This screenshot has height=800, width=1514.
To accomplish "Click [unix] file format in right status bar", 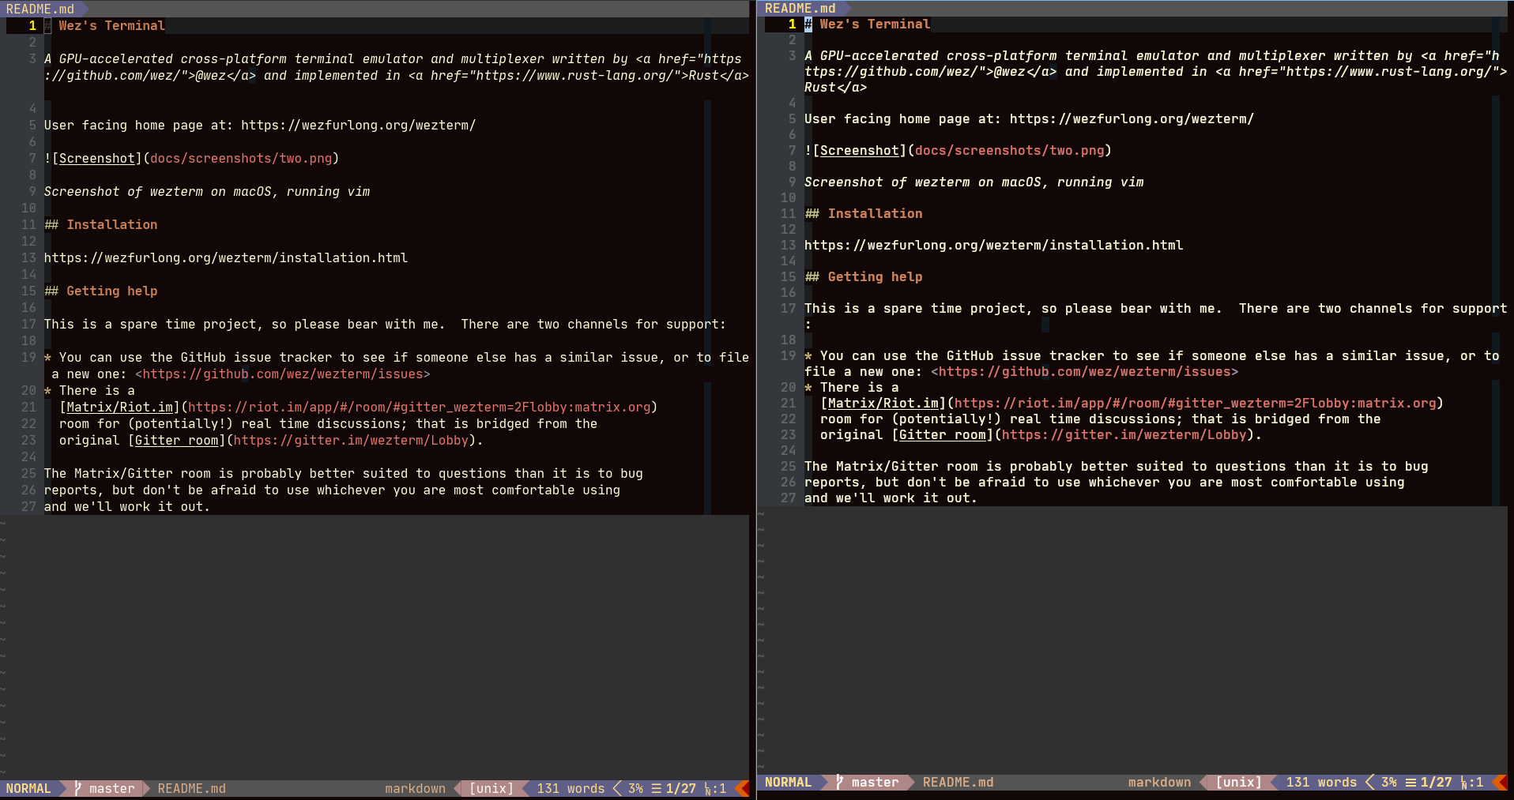I will [x=1239, y=782].
